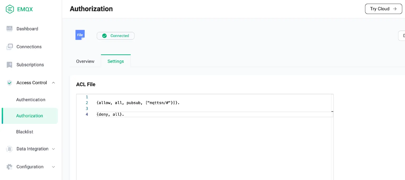
Task: Click line 4 of the ACL file editor
Action: click(x=111, y=114)
